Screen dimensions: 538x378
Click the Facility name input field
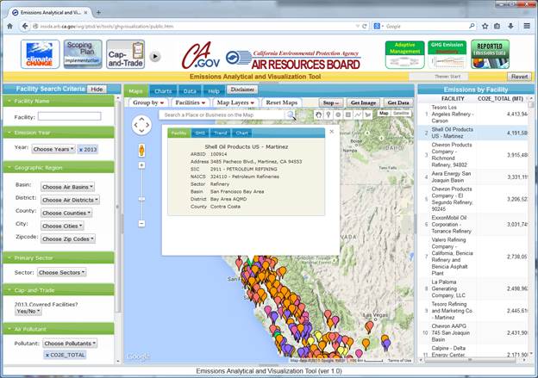69,116
